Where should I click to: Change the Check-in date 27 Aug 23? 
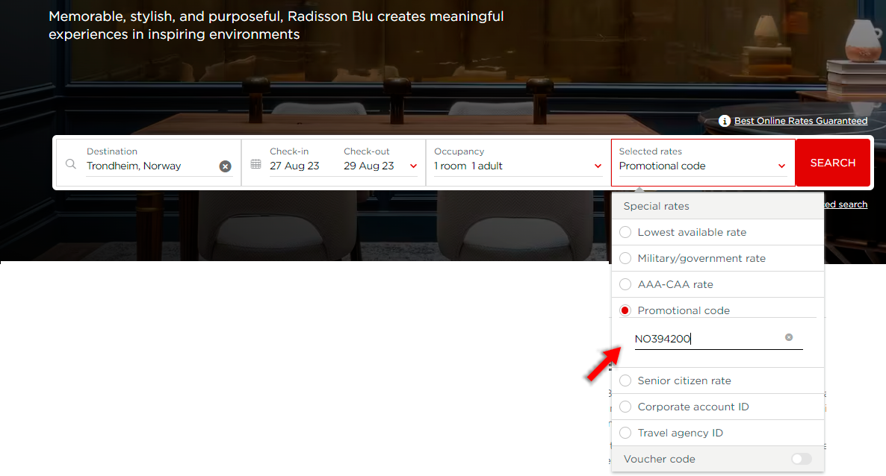[x=294, y=166]
